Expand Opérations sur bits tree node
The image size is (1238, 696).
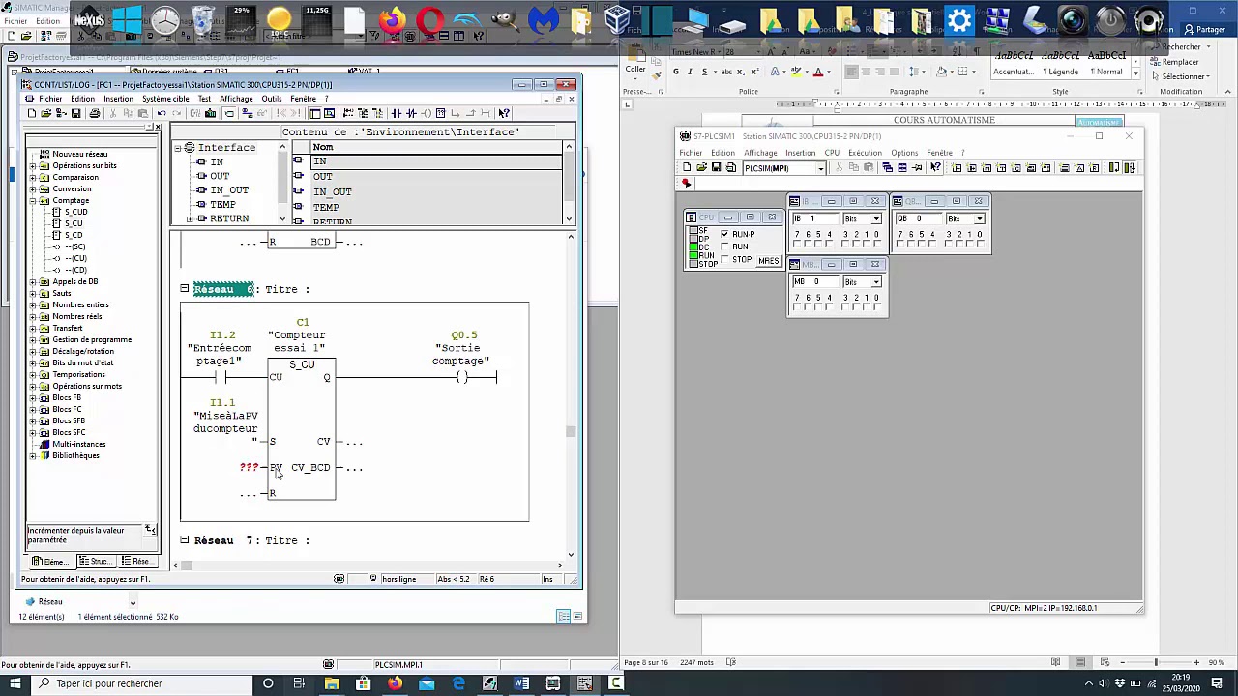click(33, 165)
